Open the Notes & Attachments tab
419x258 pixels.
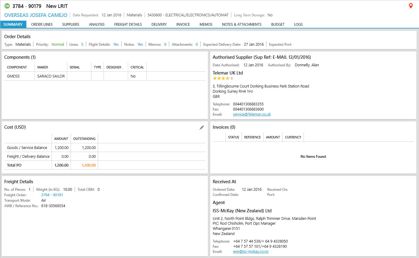pyautogui.click(x=241, y=25)
